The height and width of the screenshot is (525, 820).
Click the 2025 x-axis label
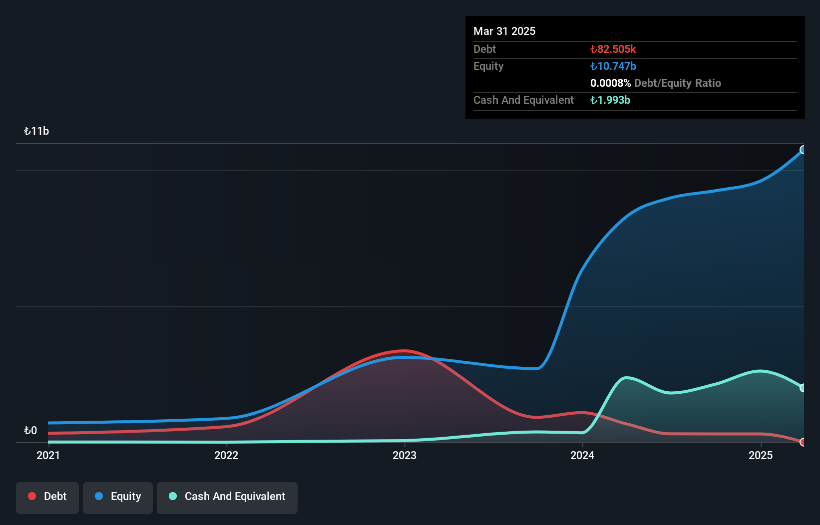click(x=761, y=455)
